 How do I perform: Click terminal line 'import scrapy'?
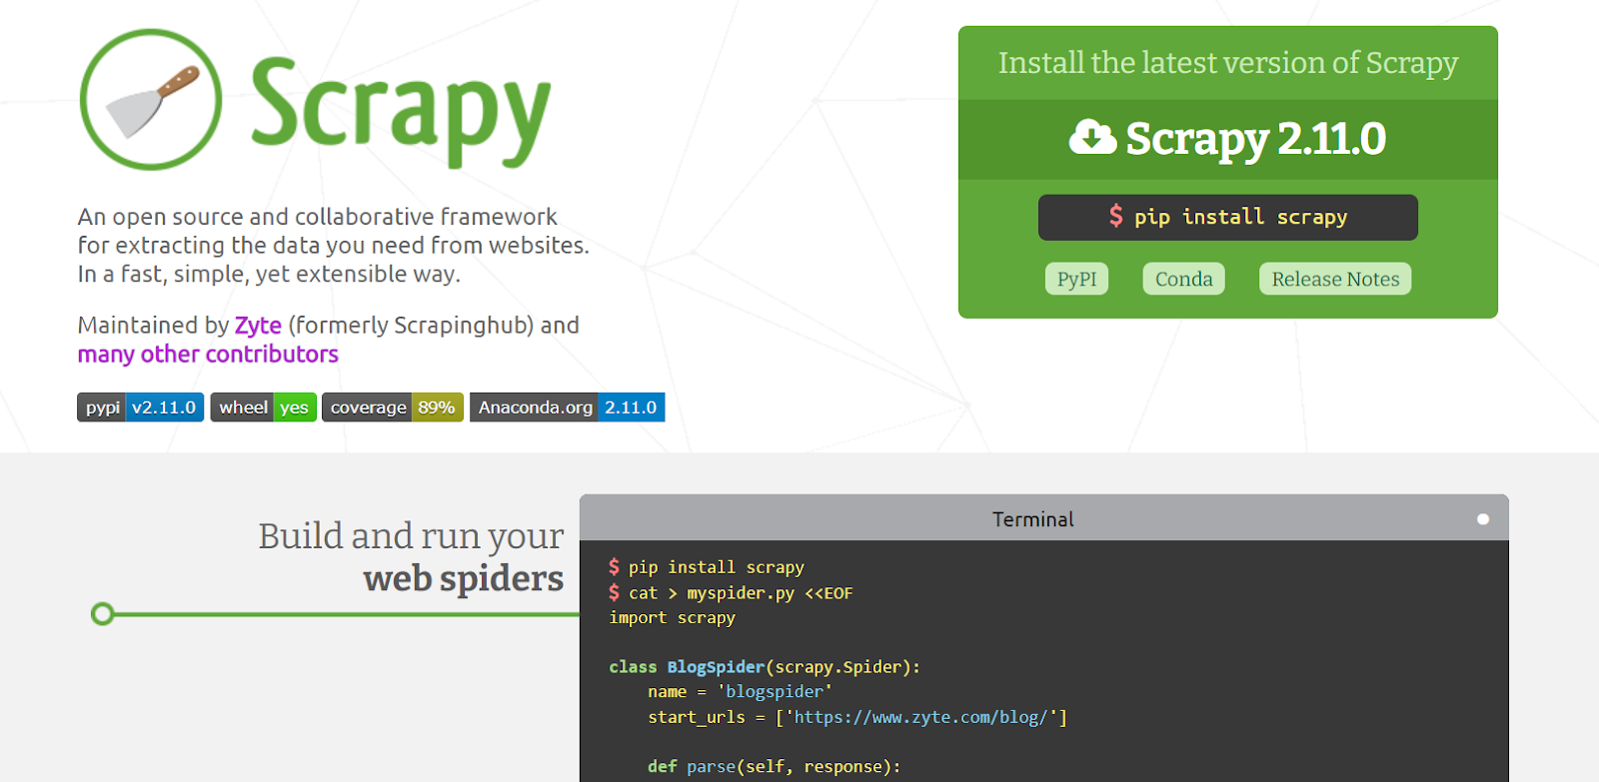click(673, 618)
